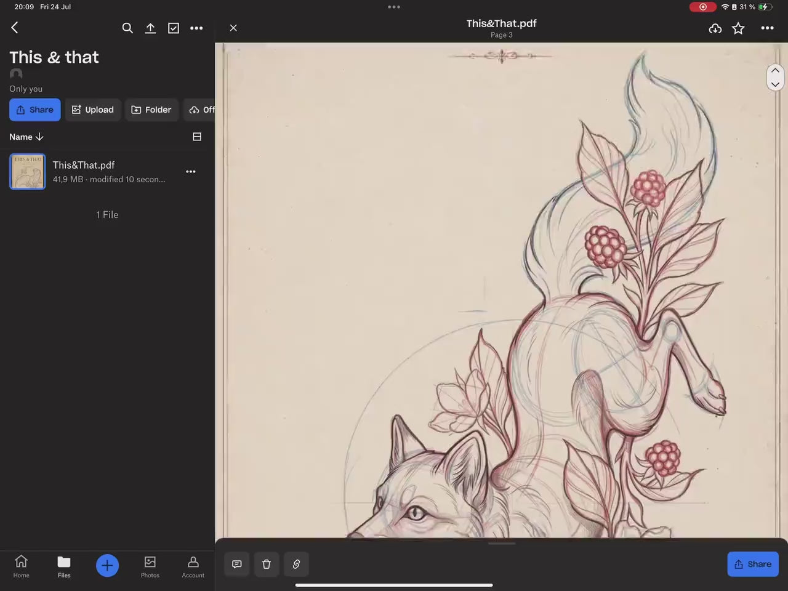Click Share button in bottom toolbar
This screenshot has width=788, height=591.
tap(753, 564)
